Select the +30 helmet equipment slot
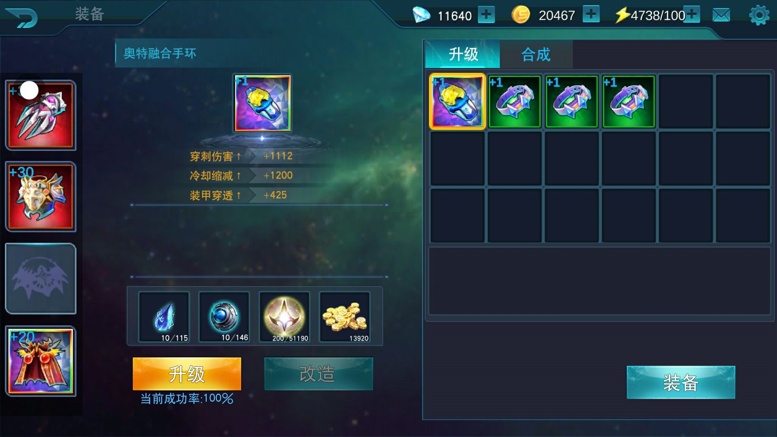777x437 pixels. pyautogui.click(x=40, y=197)
